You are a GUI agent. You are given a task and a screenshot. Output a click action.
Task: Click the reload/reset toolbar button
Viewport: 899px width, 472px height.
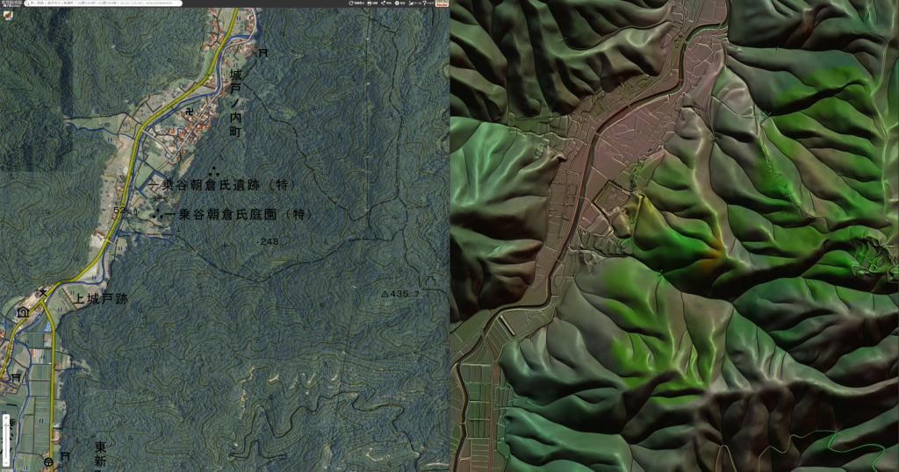pos(356,4)
